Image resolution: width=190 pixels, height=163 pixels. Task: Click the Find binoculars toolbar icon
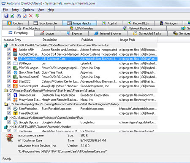[x=19, y=16]
